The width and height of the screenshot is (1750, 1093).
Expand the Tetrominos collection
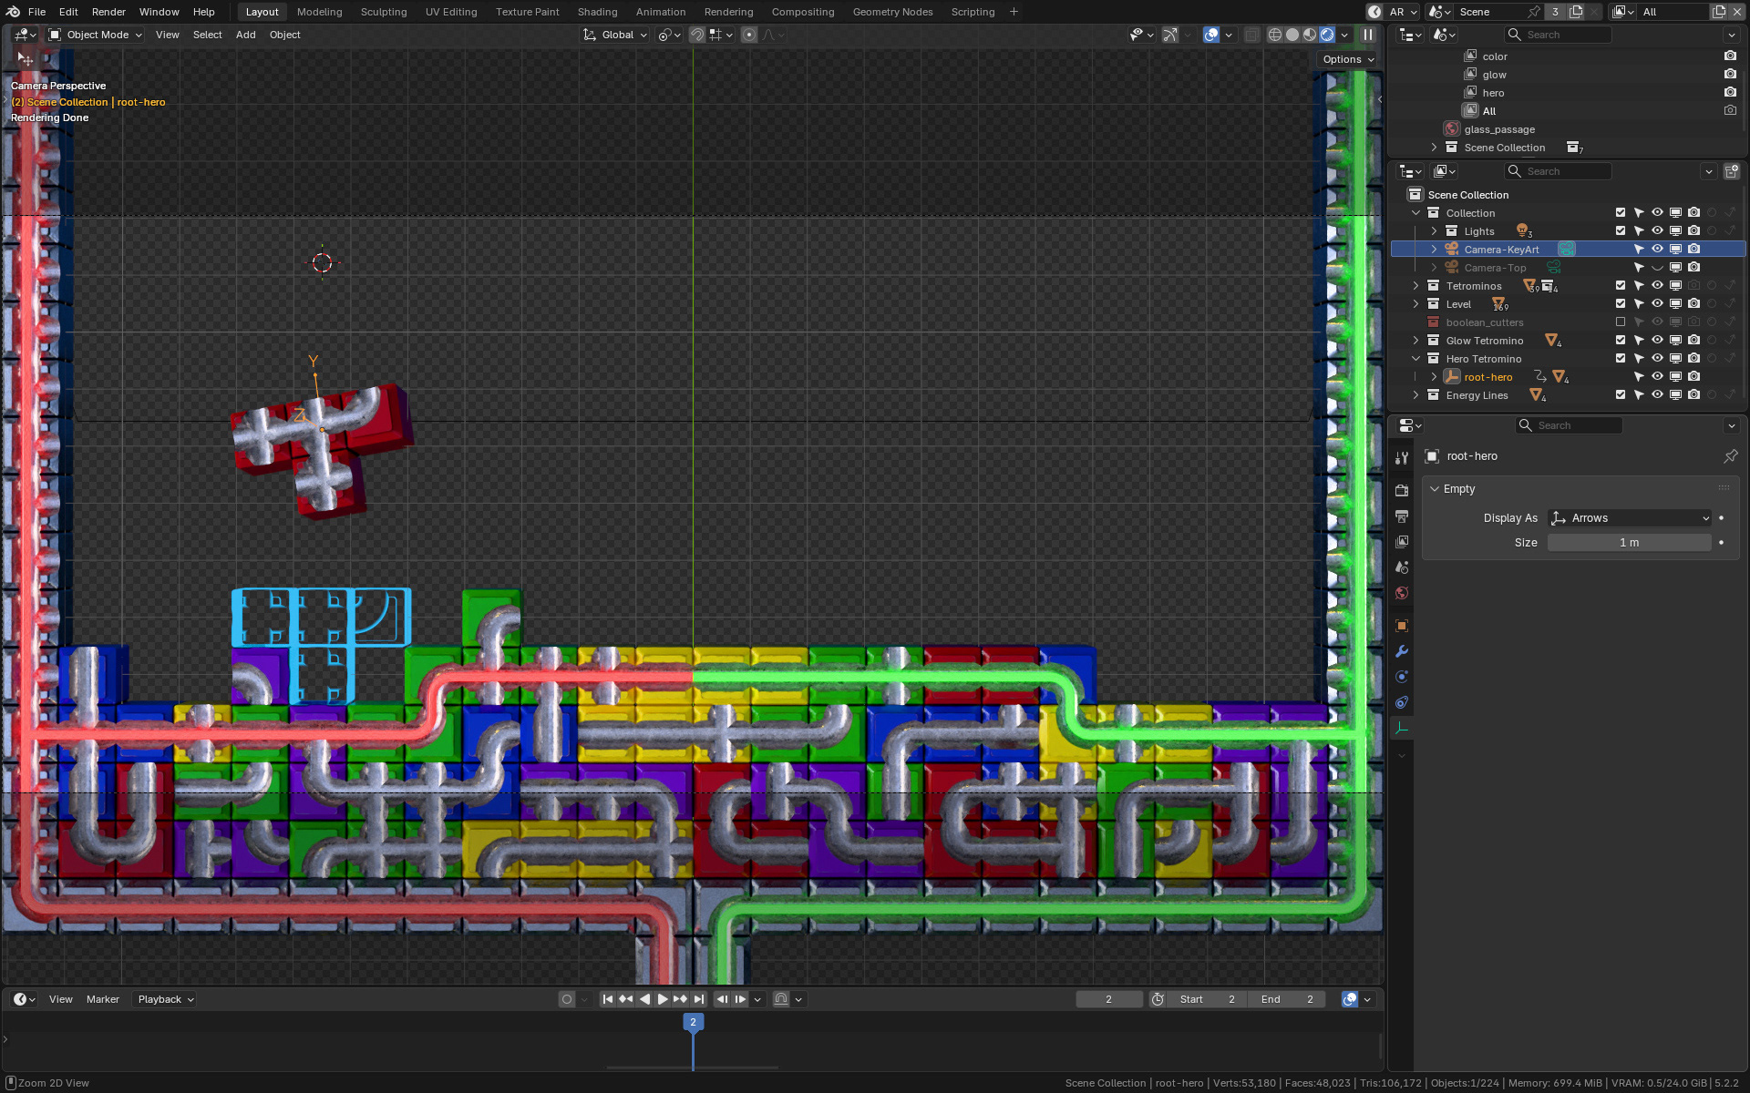pos(1415,286)
